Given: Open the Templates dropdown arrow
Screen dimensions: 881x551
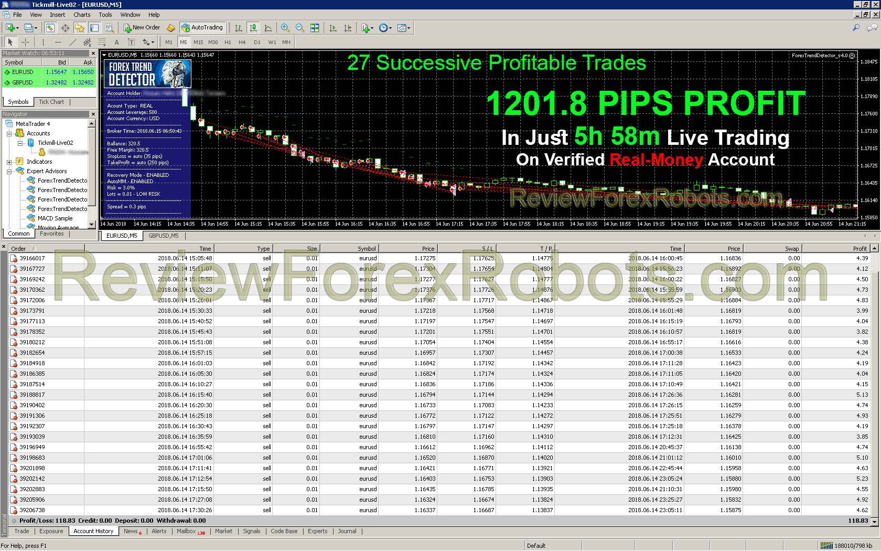Looking at the screenshot, I should (x=409, y=28).
